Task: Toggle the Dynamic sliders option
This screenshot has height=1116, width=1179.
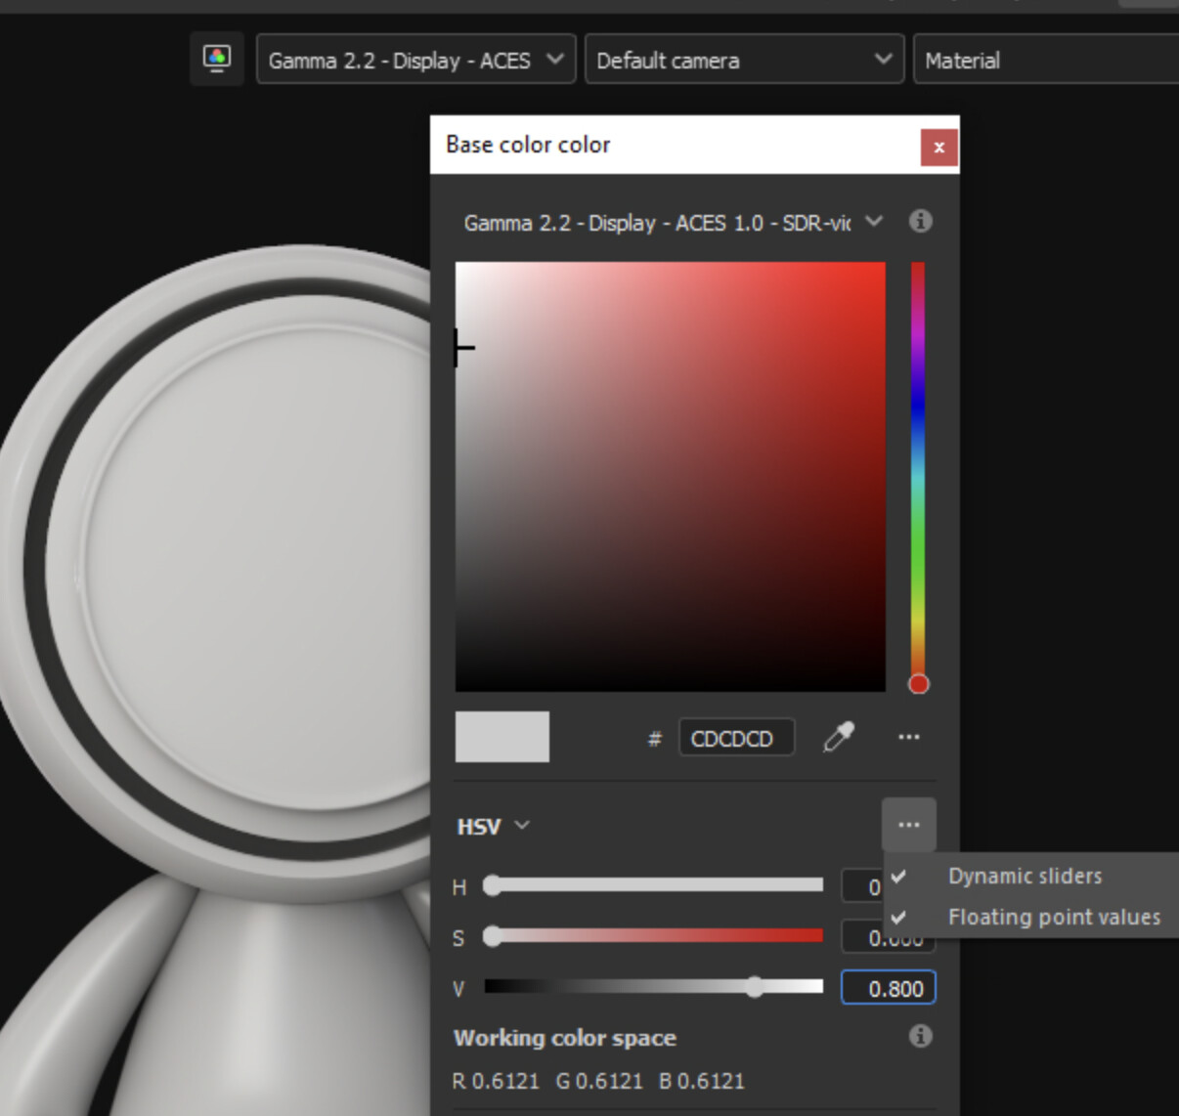Action: pyautogui.click(x=1024, y=876)
